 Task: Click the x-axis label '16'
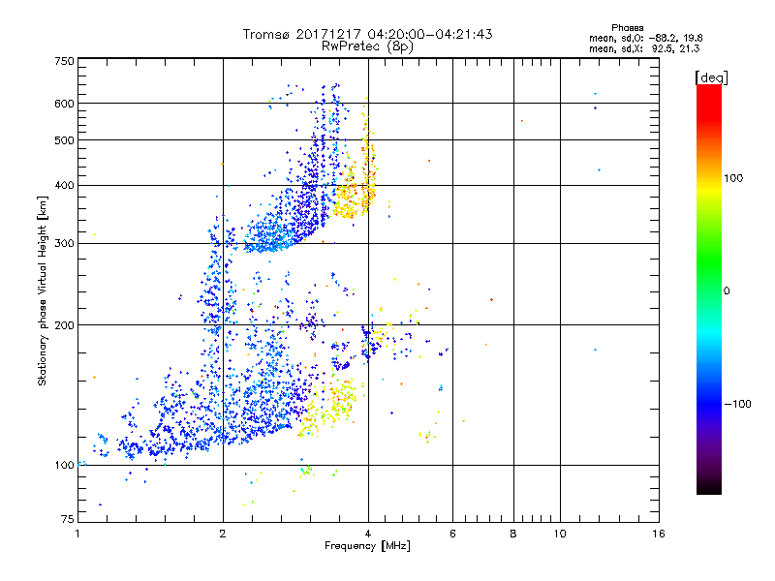[659, 534]
